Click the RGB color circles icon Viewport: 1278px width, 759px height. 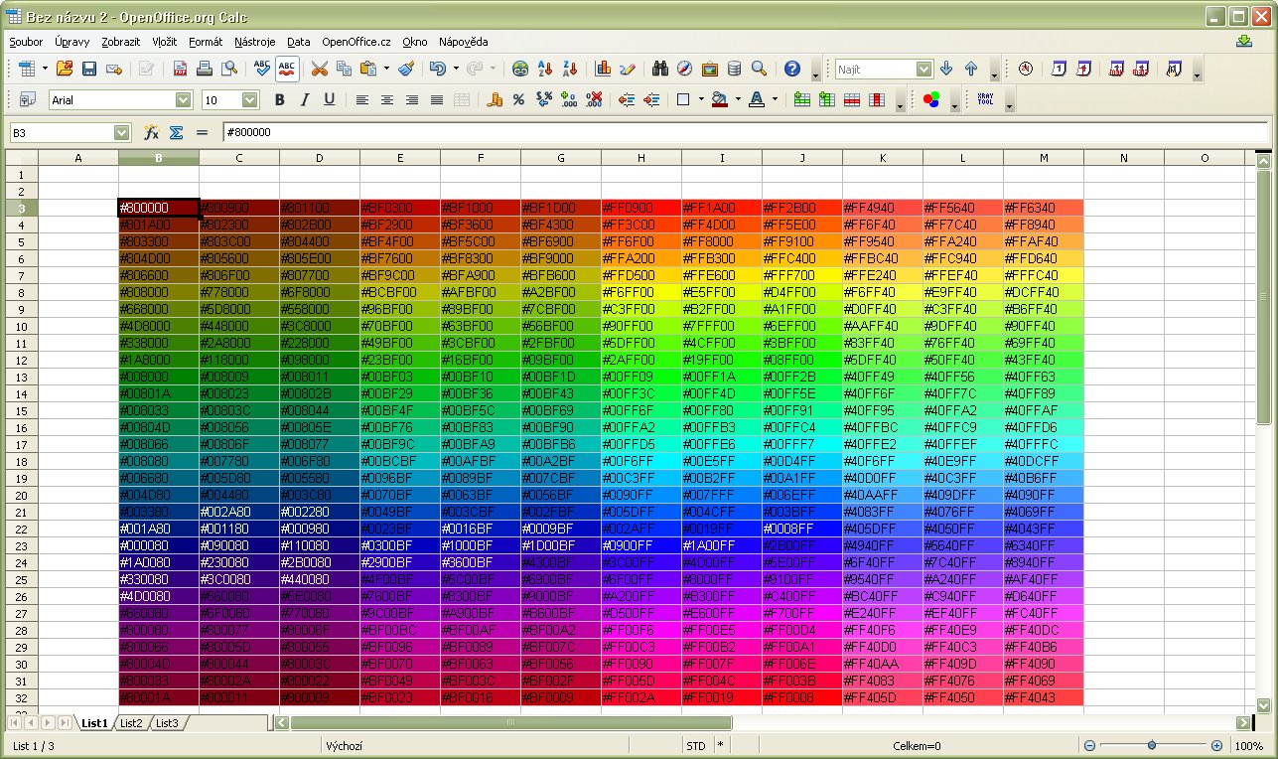click(x=930, y=99)
